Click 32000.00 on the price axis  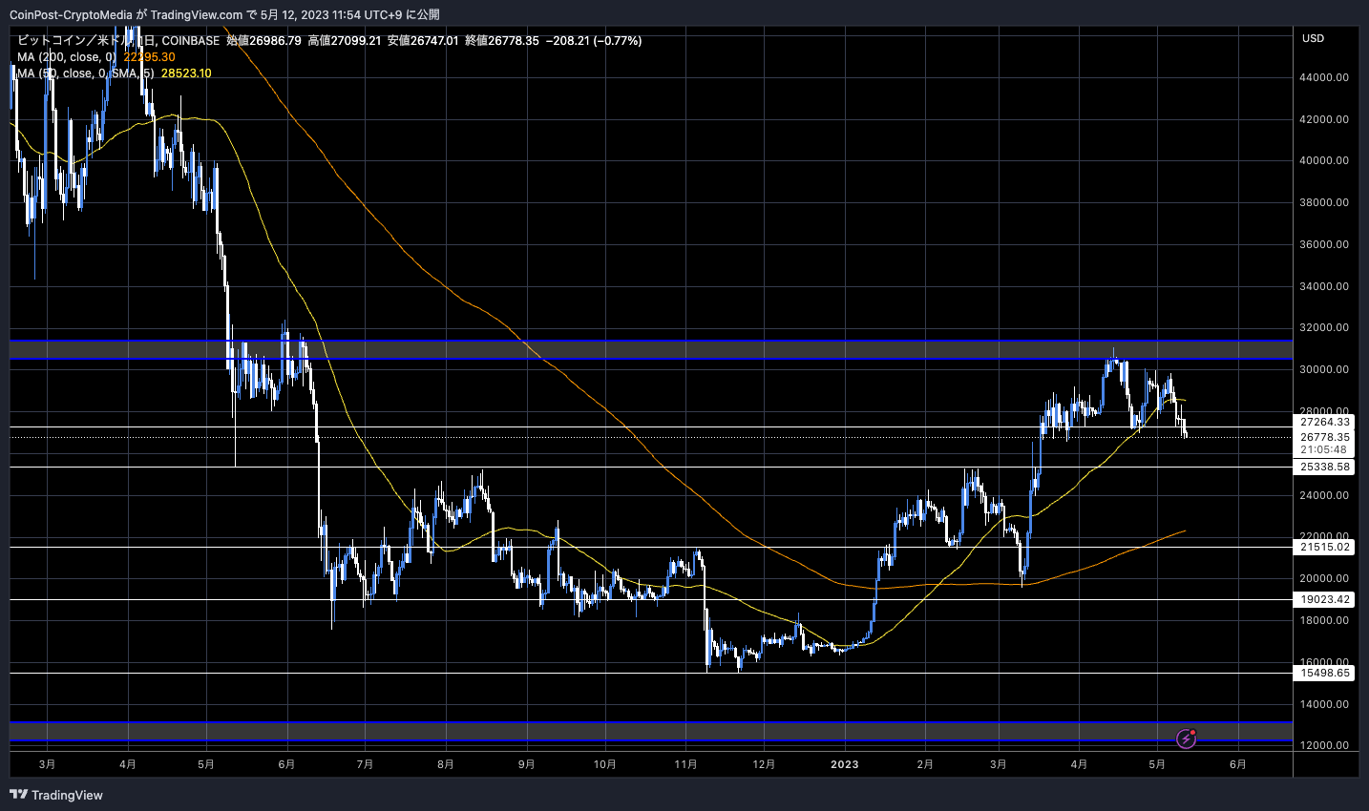[x=1324, y=327]
